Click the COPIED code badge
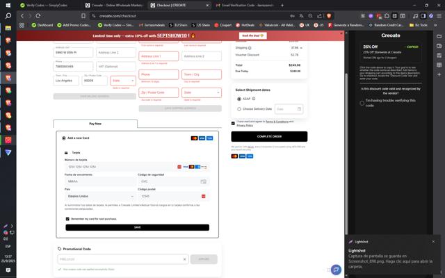Screen dimensions: 445x278 (x=412, y=47)
